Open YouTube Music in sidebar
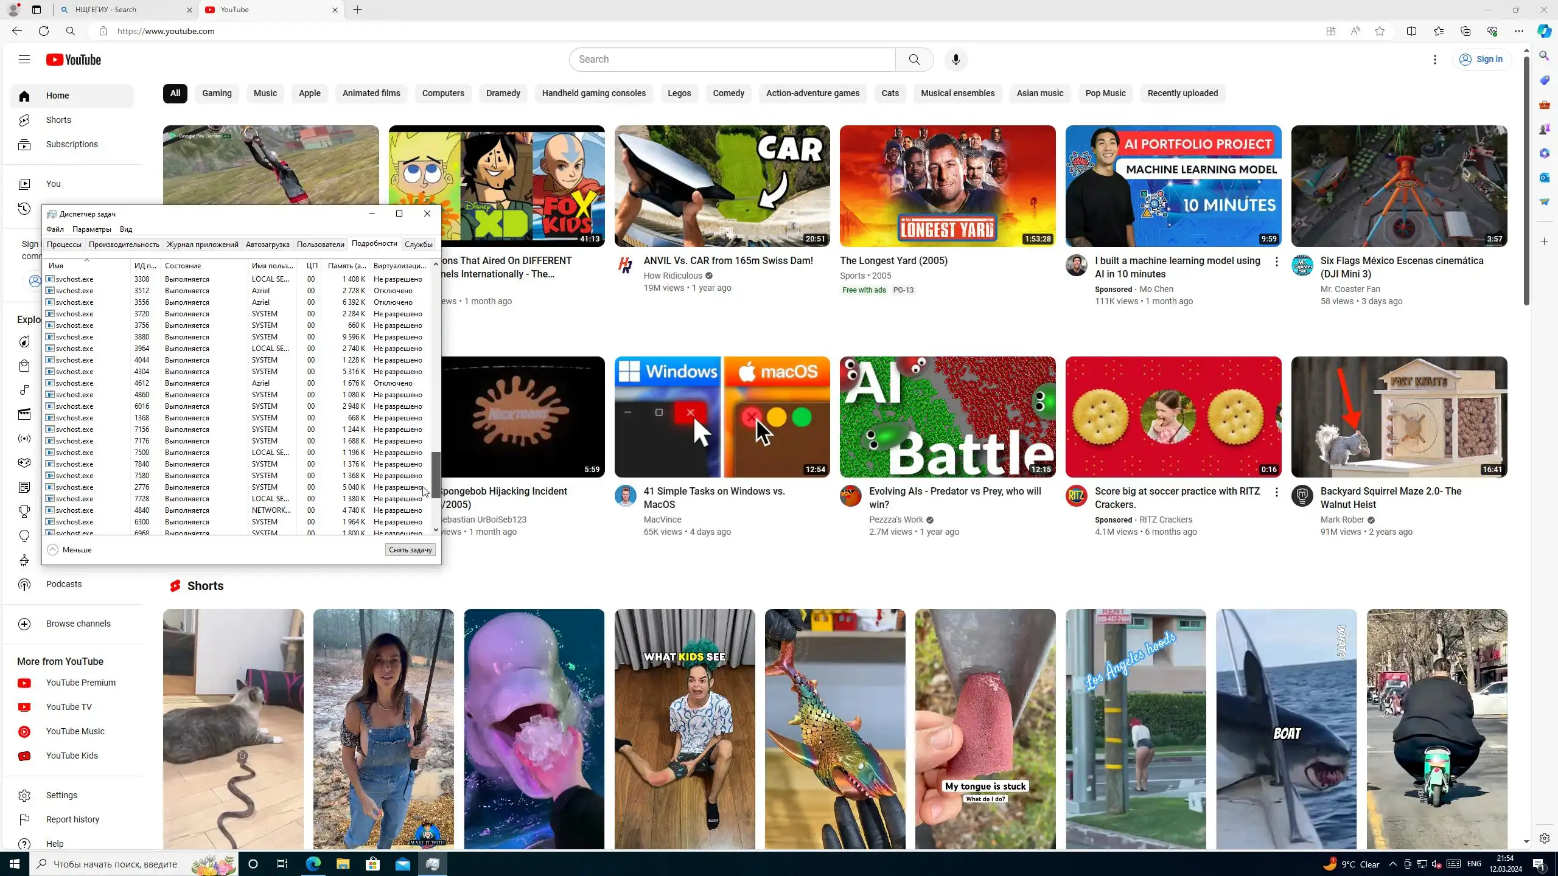This screenshot has height=876, width=1558. (75, 731)
